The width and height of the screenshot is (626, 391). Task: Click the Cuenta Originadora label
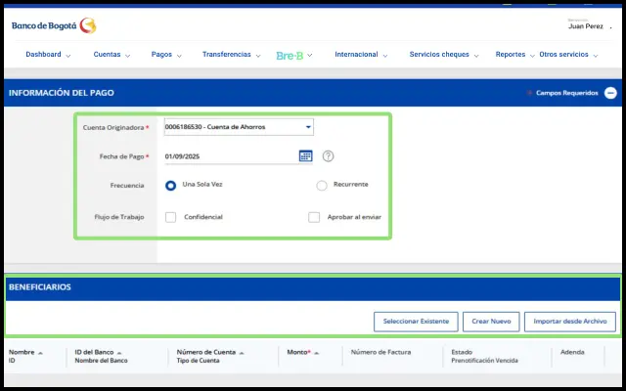(113, 128)
